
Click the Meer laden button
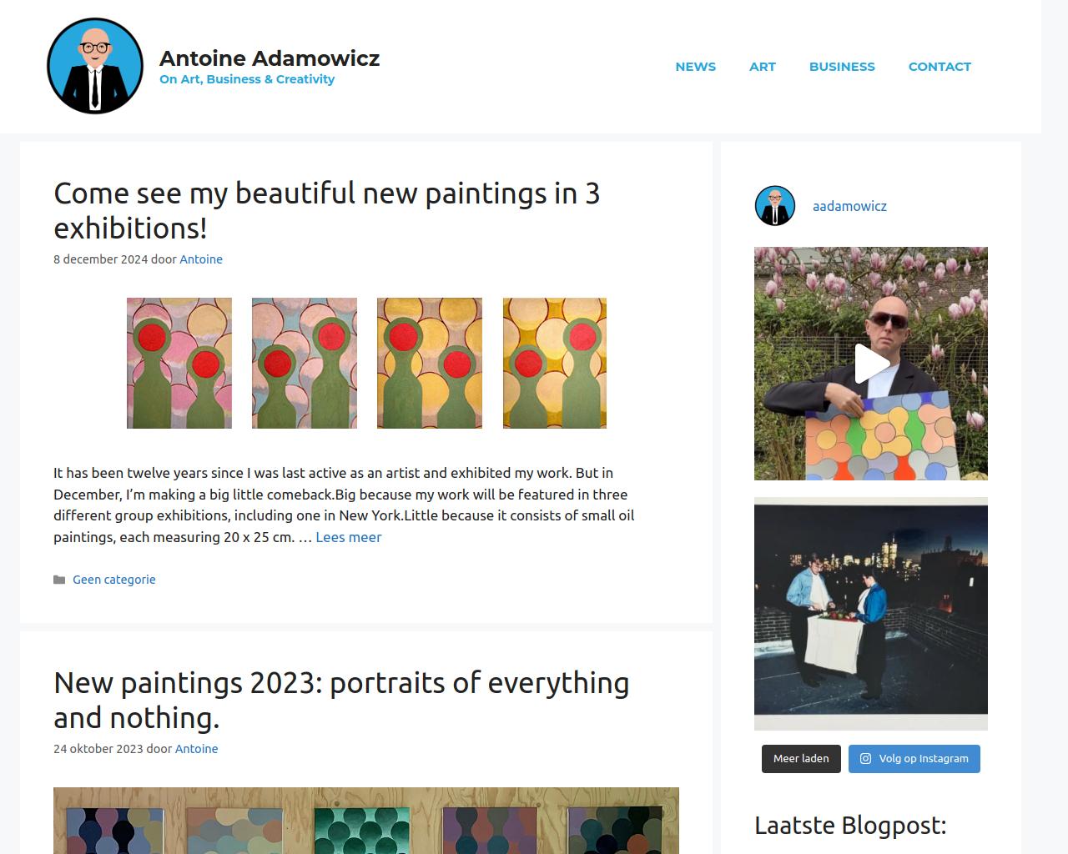[x=801, y=759]
